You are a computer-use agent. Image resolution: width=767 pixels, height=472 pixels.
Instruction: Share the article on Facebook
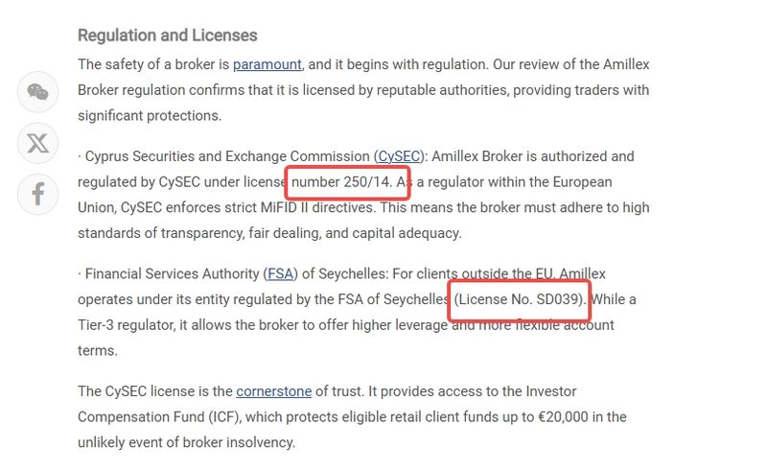[37, 194]
